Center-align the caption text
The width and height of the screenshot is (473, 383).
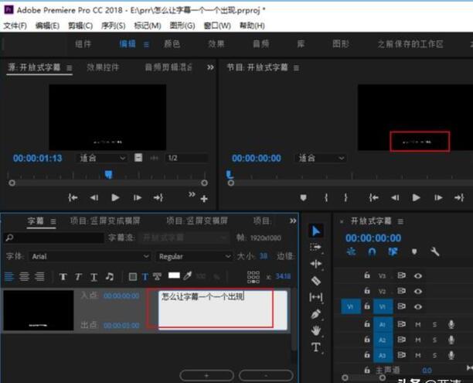click(x=25, y=276)
